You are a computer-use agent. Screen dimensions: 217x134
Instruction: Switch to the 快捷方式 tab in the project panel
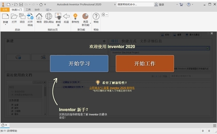point(129,41)
